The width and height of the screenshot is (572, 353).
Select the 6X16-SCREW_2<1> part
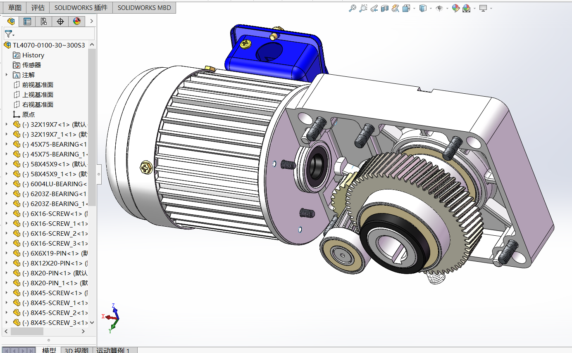(55, 233)
